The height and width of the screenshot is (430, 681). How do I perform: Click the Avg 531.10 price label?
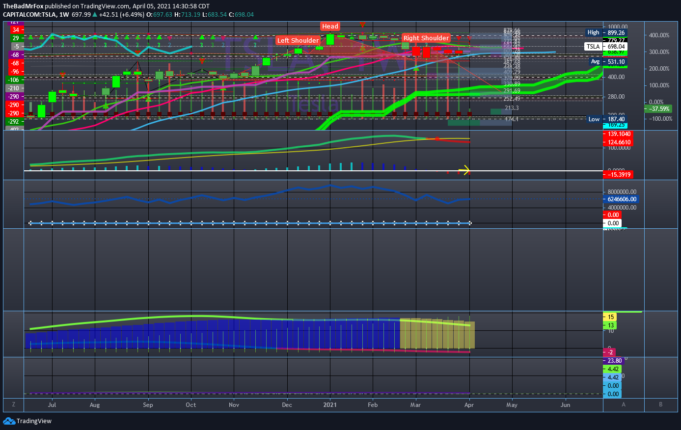(x=608, y=62)
